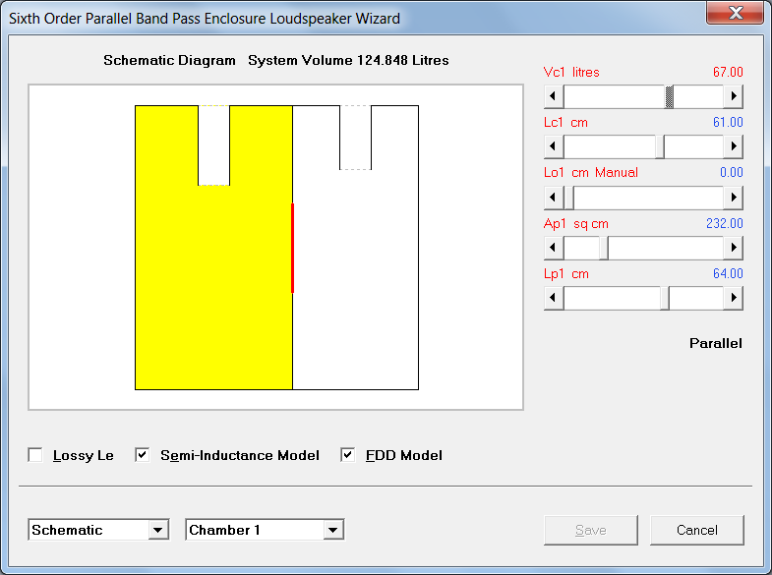This screenshot has height=575, width=772.
Task: Click the Vc1 litres slider thumb
Action: click(x=669, y=96)
